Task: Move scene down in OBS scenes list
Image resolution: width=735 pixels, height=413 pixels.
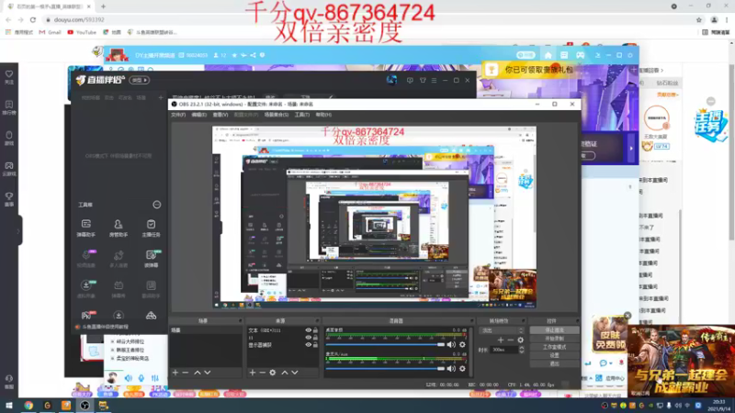Action: (x=208, y=373)
